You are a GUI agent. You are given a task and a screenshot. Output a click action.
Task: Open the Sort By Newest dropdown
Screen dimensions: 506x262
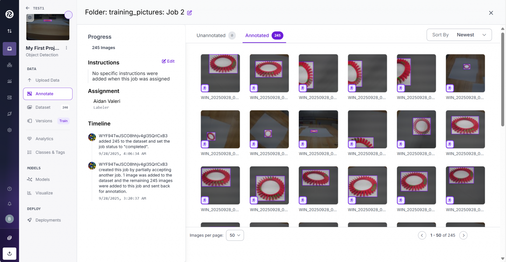(x=459, y=35)
